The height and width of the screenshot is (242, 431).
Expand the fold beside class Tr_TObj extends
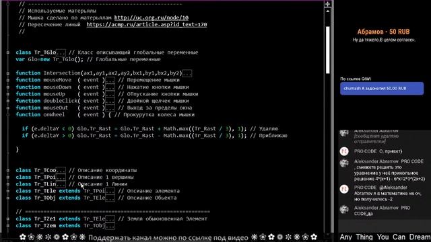(8, 198)
